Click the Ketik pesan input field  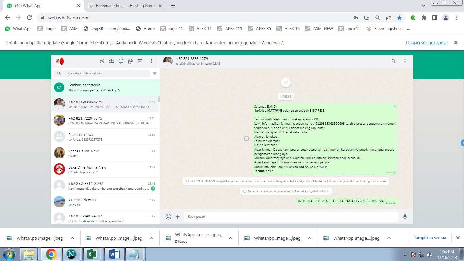click(x=291, y=216)
